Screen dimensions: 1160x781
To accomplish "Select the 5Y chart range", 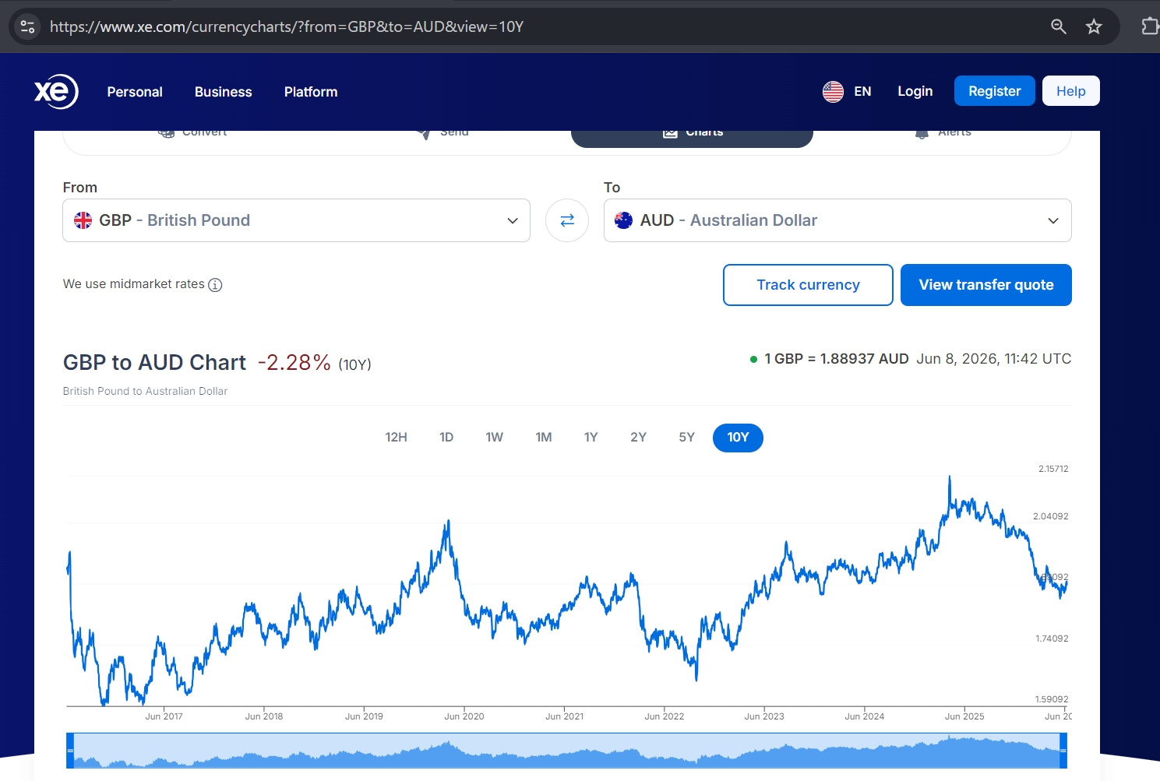I will (686, 438).
